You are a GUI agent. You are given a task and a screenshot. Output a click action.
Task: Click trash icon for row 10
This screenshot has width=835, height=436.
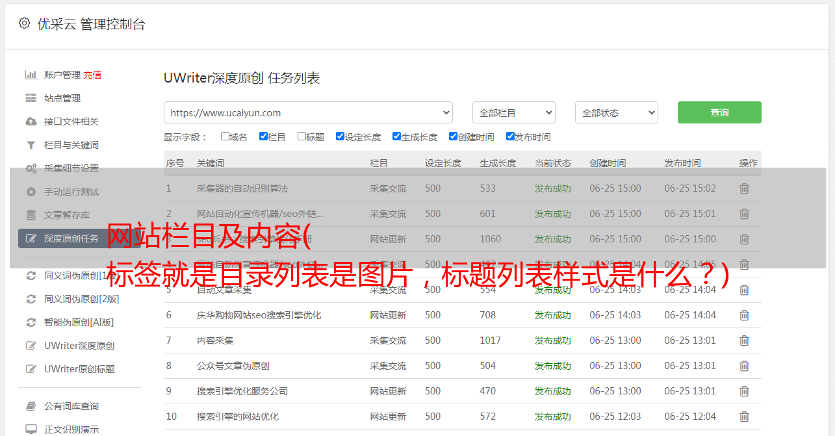(744, 417)
